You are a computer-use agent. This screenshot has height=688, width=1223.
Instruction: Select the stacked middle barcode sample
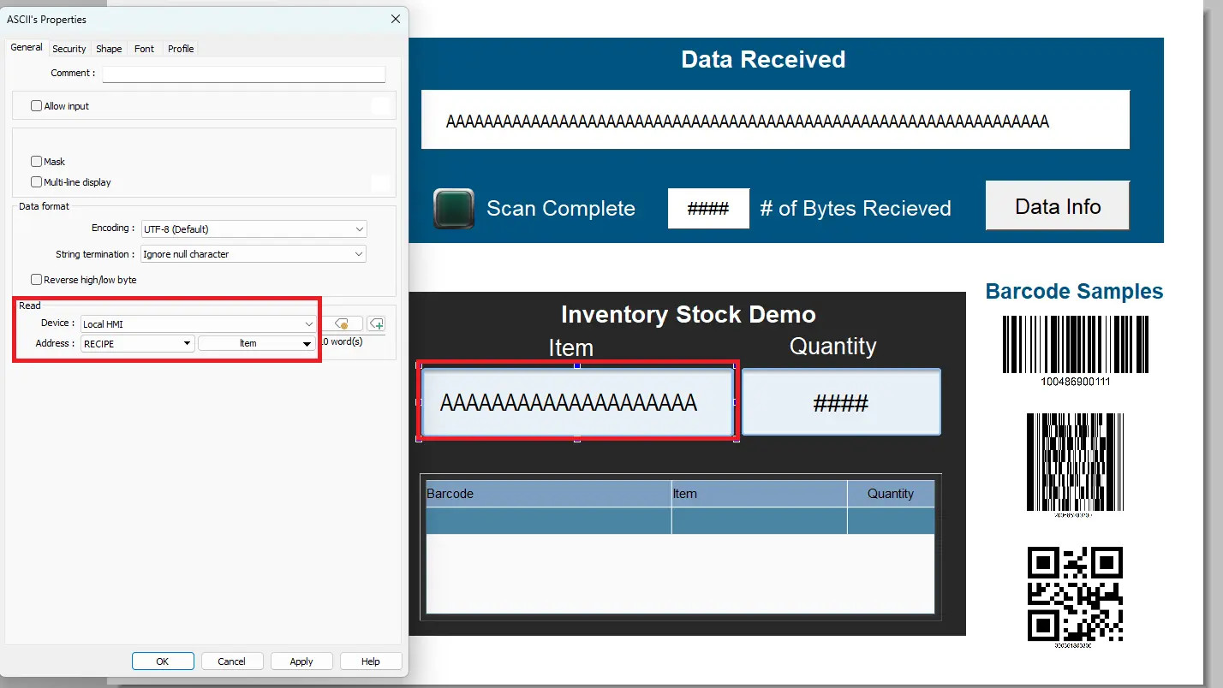coord(1075,462)
